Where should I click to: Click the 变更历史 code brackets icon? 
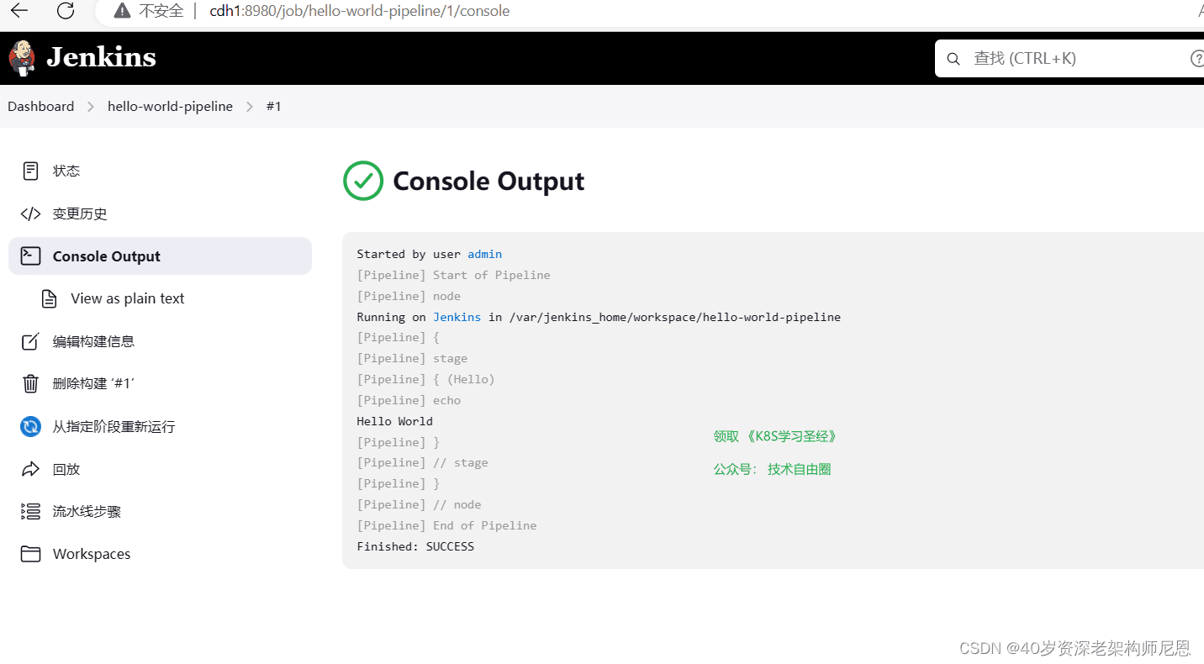[x=30, y=213]
